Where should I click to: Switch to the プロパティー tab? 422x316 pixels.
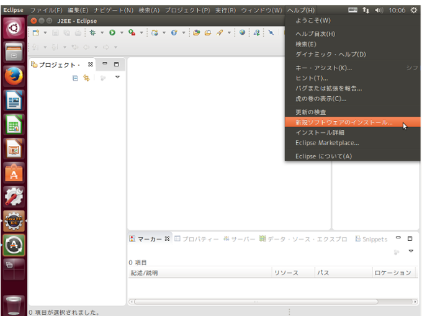tap(197, 239)
